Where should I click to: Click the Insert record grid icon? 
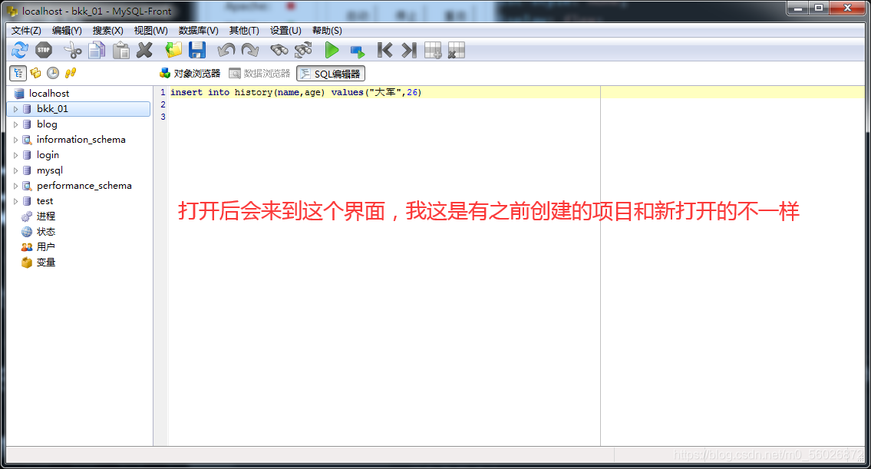(x=433, y=51)
